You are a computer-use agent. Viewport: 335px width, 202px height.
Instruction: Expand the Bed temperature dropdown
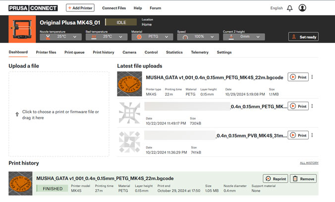pos(107,37)
